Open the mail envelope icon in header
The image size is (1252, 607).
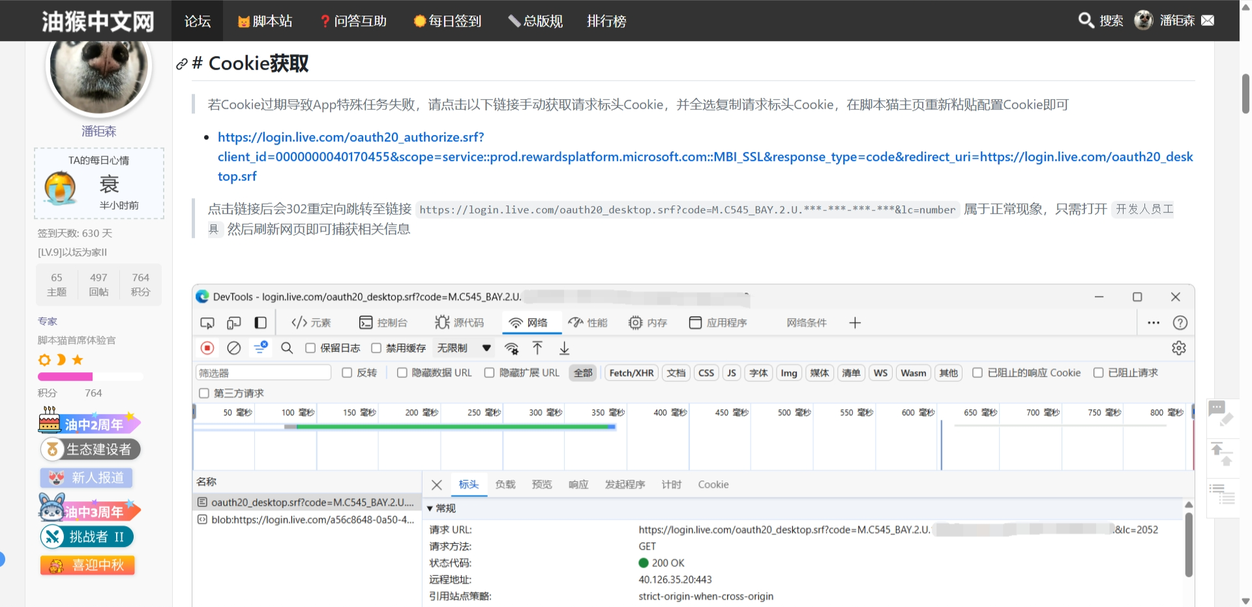pos(1208,20)
